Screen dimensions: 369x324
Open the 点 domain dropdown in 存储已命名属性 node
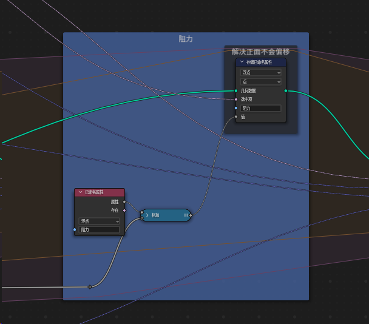click(x=260, y=82)
